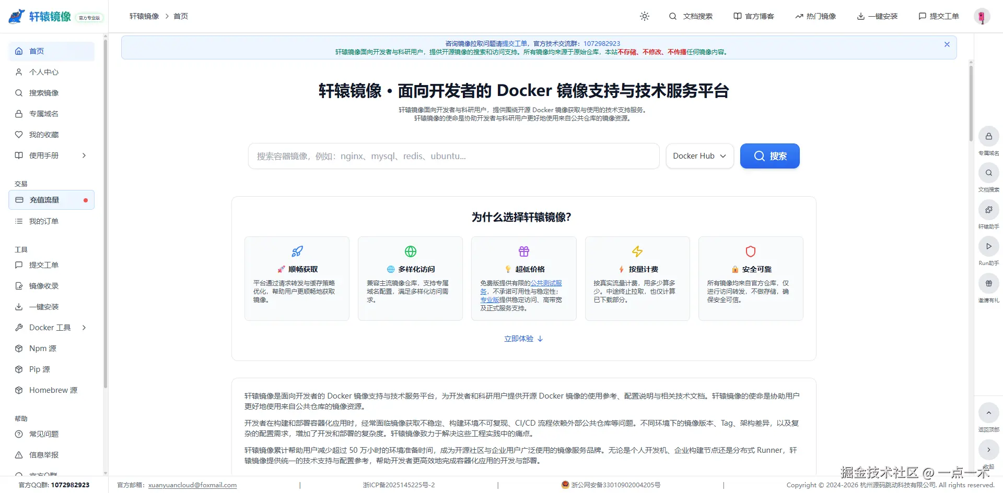The image size is (1003, 493).
Task: Open 热门镜像 in the top navigation
Action: (x=815, y=16)
